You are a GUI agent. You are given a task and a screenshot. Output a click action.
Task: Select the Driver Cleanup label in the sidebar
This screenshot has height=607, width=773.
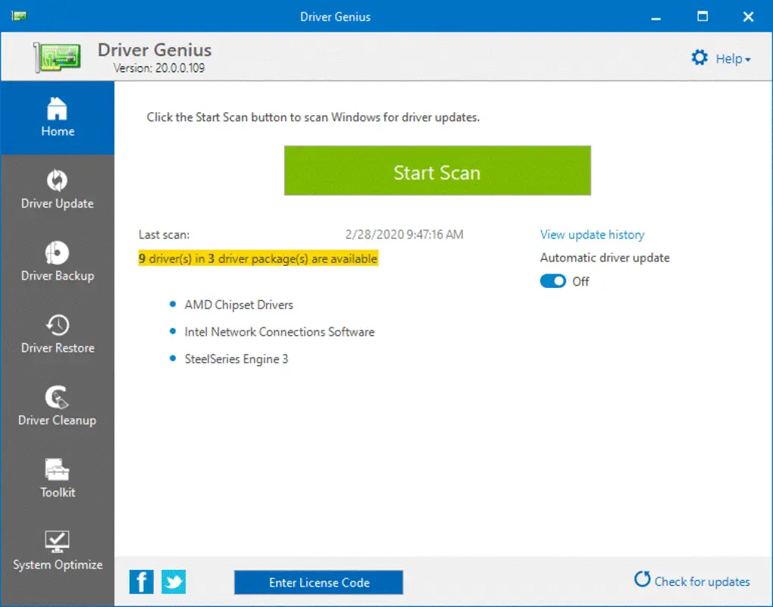(x=57, y=420)
